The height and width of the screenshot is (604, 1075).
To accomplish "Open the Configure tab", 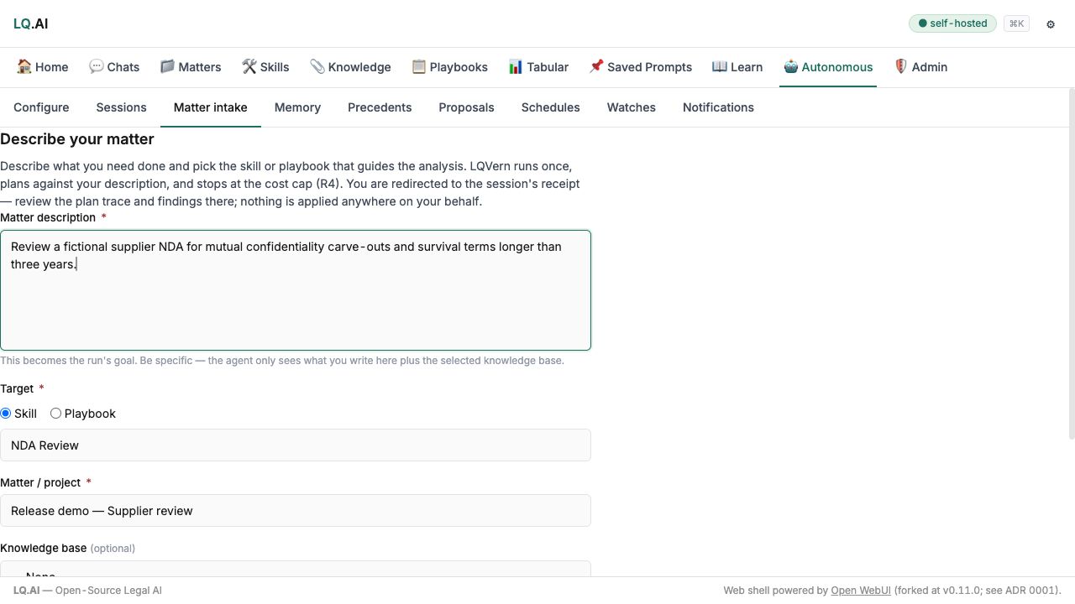I will tap(41, 107).
